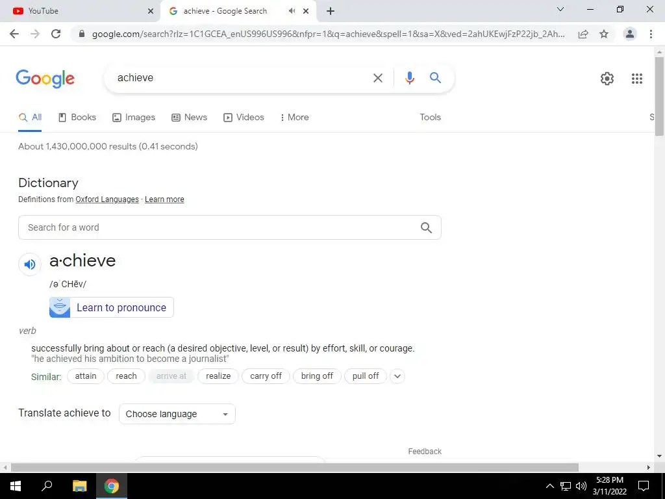
Task: Open the Oxford Languages link
Action: tap(107, 199)
